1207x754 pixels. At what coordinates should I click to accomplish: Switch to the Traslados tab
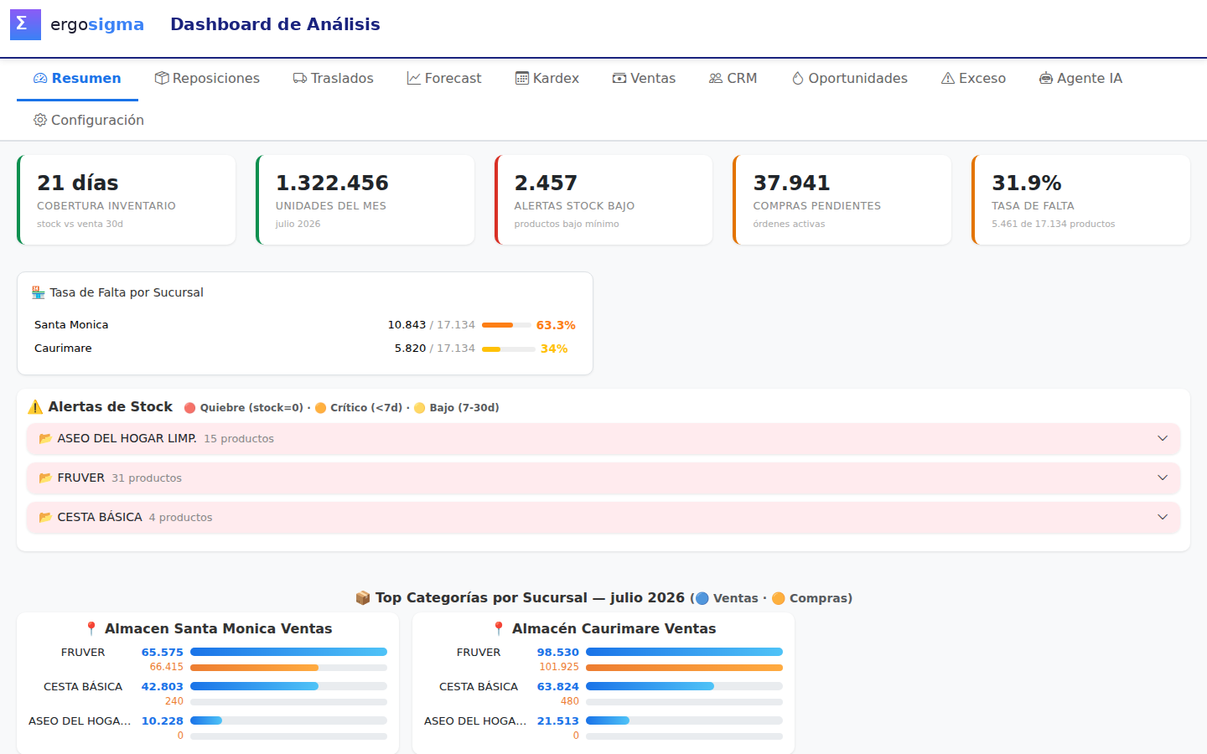pyautogui.click(x=334, y=78)
